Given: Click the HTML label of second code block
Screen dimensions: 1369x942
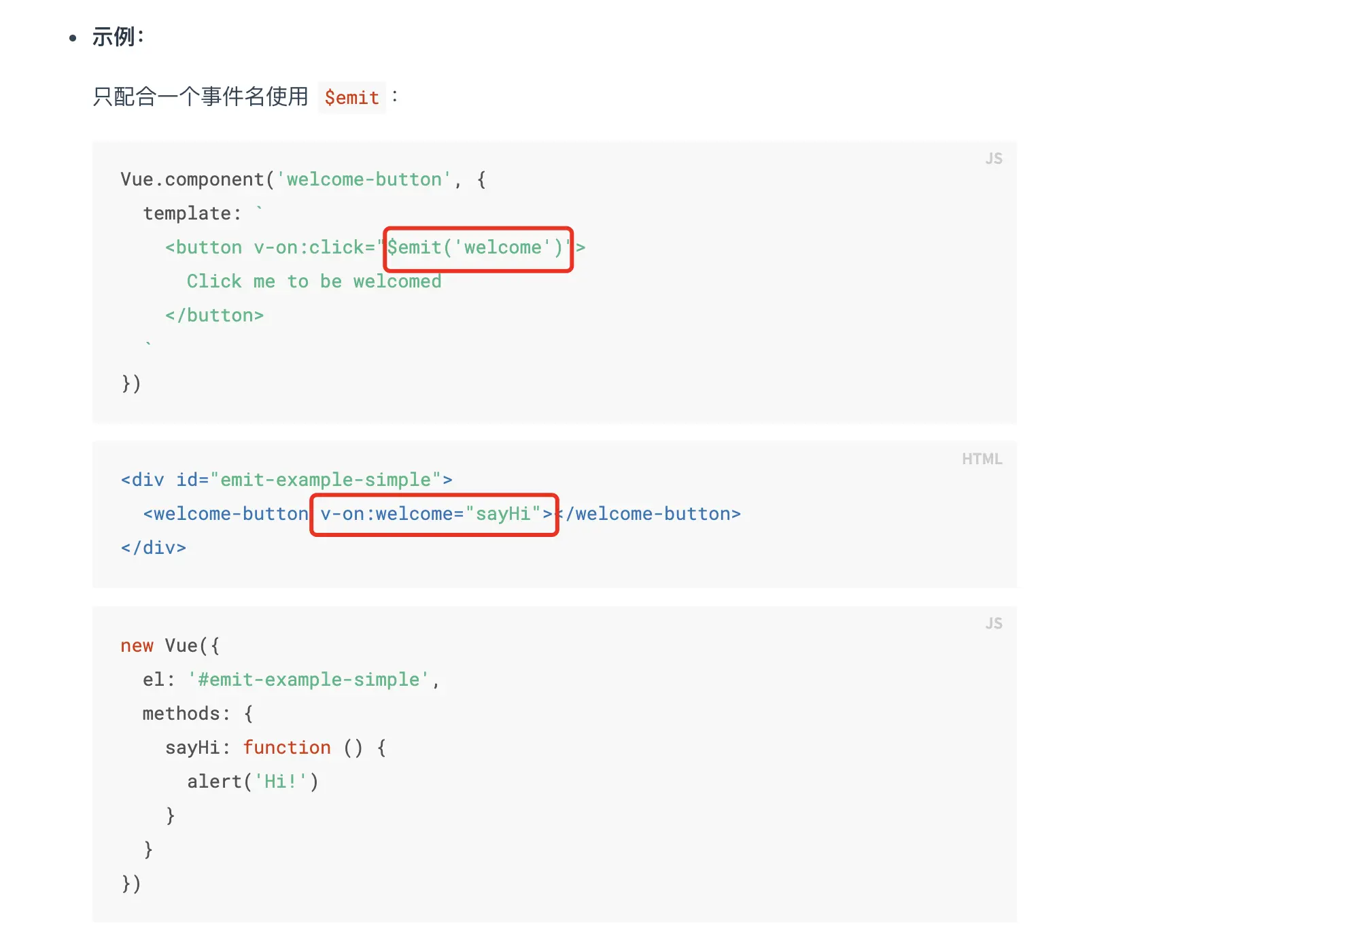Looking at the screenshot, I should coord(982,459).
